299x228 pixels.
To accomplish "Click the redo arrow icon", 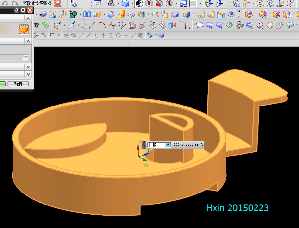I will (15, 3).
